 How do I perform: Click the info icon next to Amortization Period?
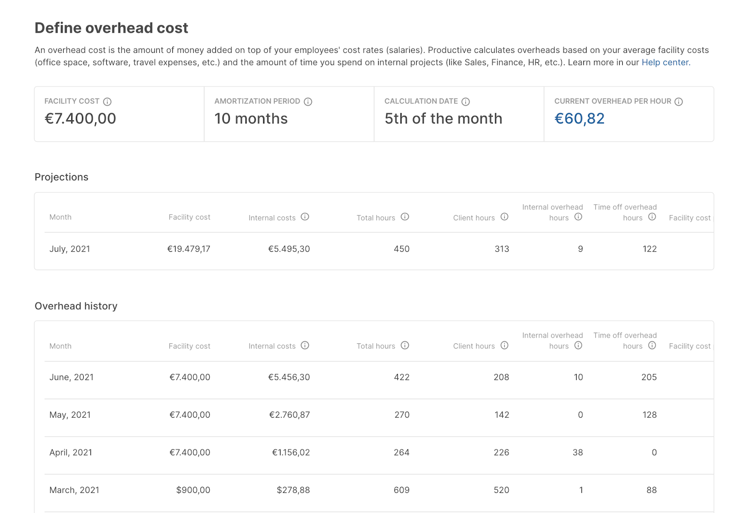(x=308, y=101)
